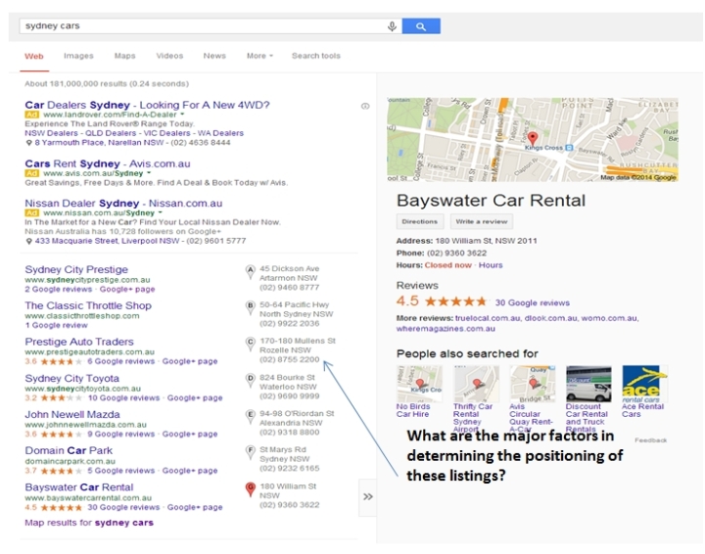Open the NSW Dealers sitelink

[x=51, y=133]
